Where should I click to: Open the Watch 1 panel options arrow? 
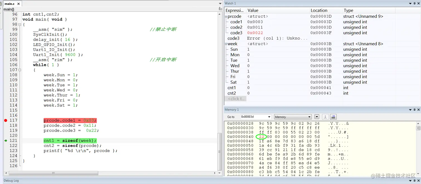(410, 3)
